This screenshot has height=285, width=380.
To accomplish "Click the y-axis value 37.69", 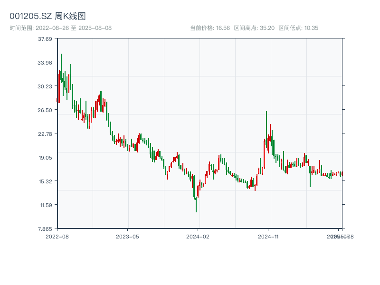I will 45,39.
